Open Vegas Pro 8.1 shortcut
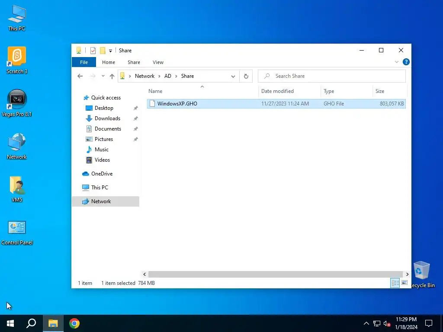 tap(17, 103)
